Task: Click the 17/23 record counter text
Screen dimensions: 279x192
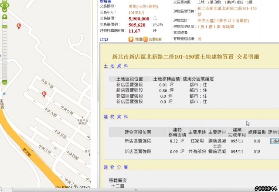Action: pyautogui.click(x=104, y=40)
